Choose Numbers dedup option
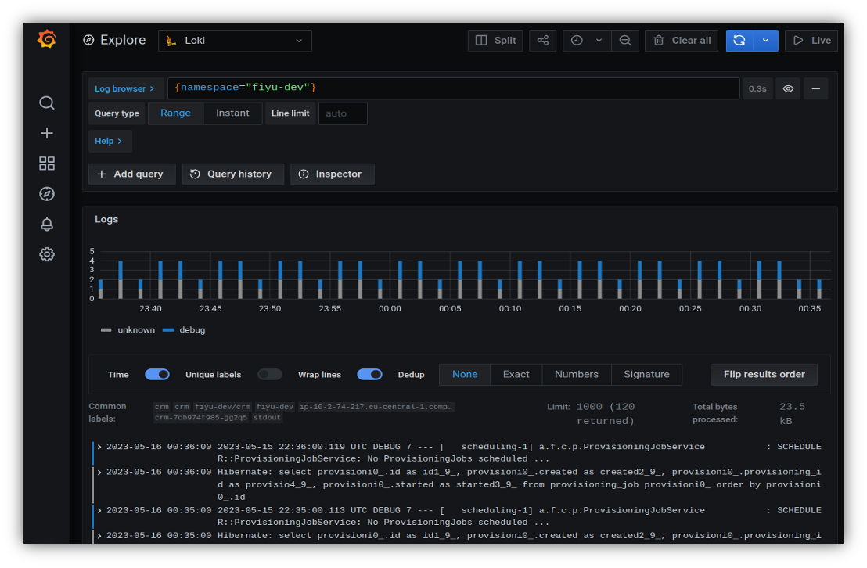 (577, 375)
